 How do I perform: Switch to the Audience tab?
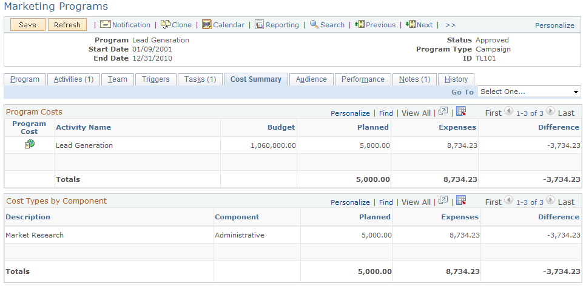point(311,79)
